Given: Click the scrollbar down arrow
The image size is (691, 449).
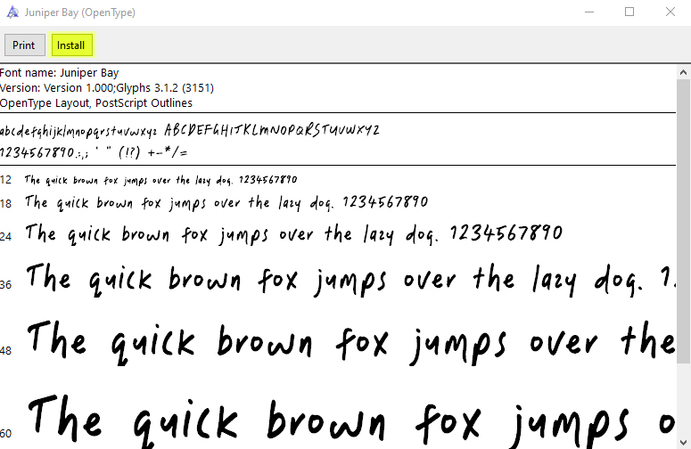Looking at the screenshot, I should tap(684, 442).
